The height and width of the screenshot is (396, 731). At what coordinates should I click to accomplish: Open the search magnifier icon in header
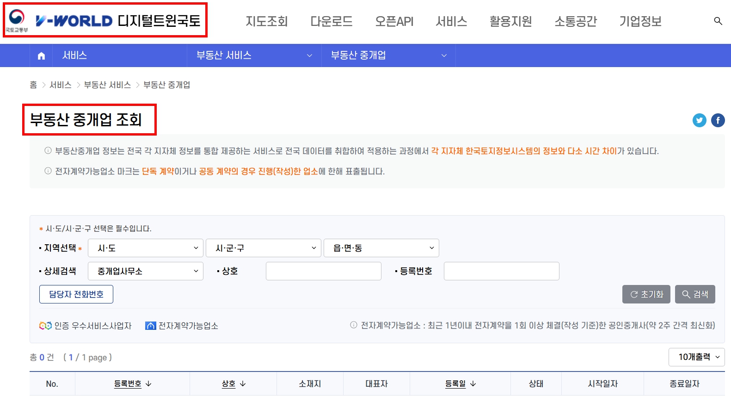coord(718,21)
